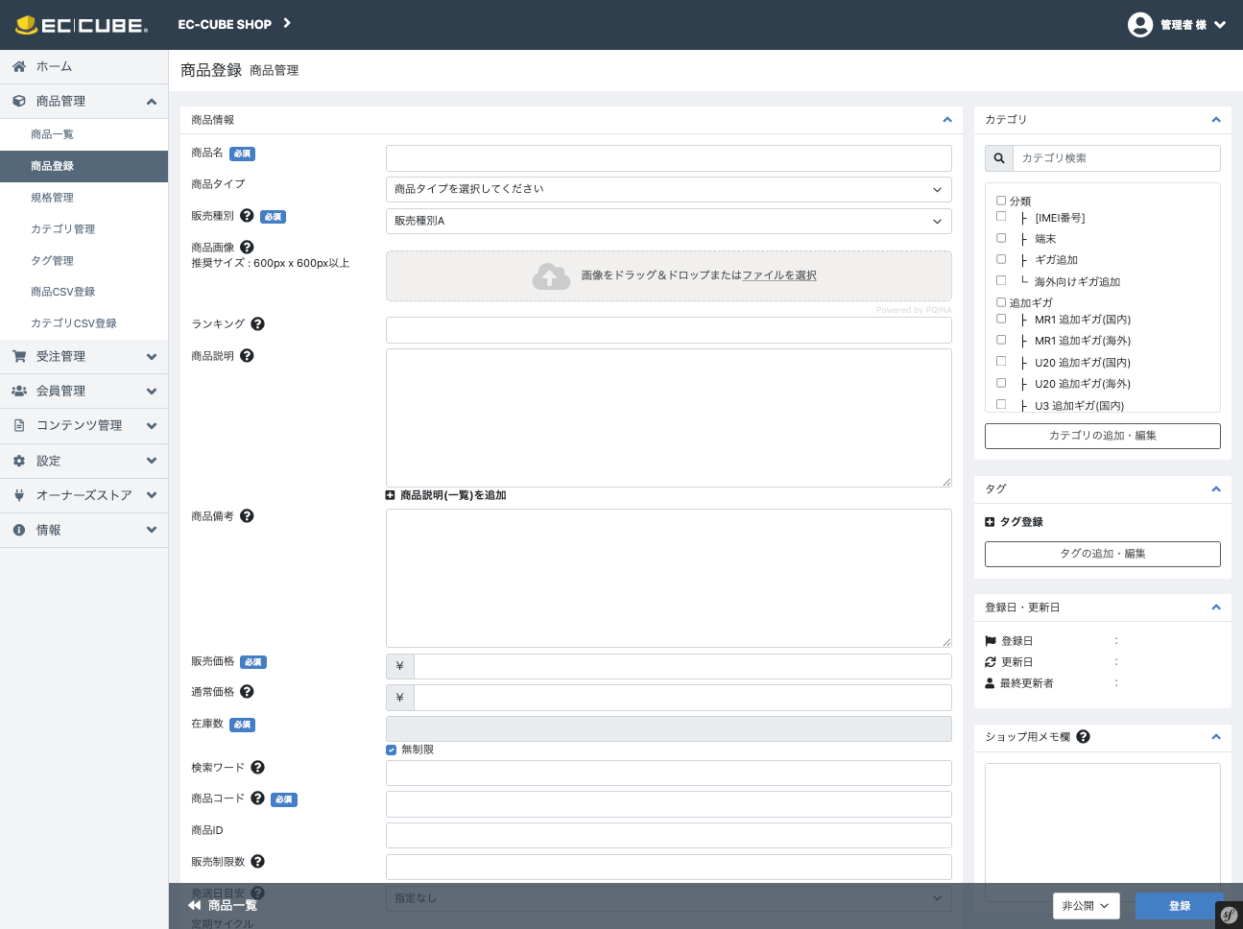Check the U20 追加ギガ(海外) checkbox

tap(1001, 382)
